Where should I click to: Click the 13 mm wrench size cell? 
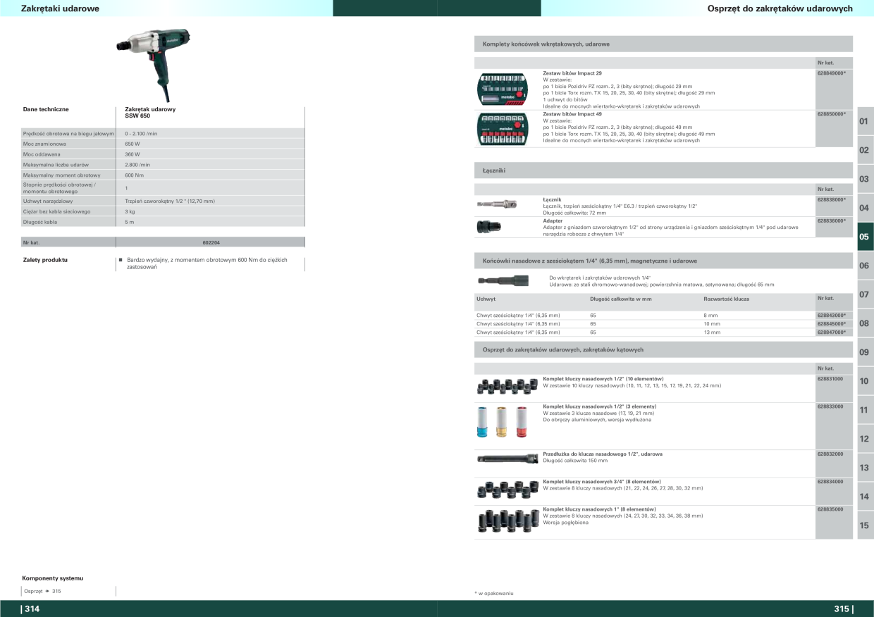[712, 332]
